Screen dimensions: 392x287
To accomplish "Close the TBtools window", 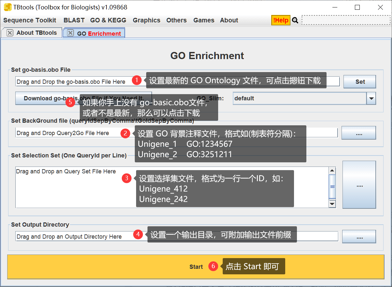I will [x=380, y=7].
